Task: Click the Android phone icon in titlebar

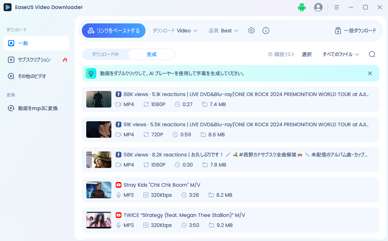Action: [x=302, y=7]
